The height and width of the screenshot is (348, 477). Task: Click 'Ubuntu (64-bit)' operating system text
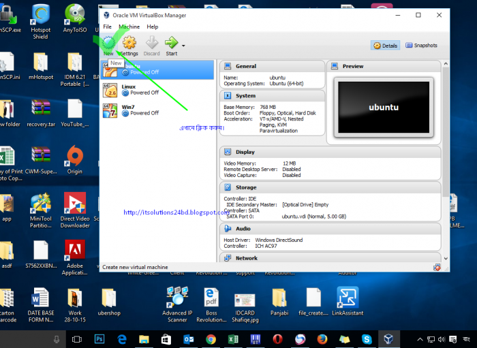point(286,84)
